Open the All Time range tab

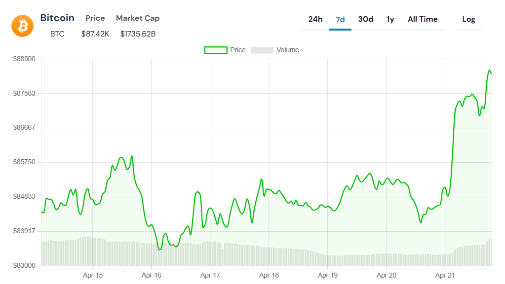tap(423, 19)
